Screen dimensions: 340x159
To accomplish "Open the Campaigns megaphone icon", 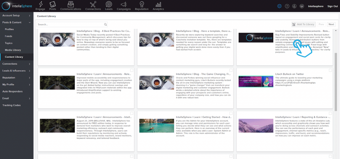I will [124, 6].
